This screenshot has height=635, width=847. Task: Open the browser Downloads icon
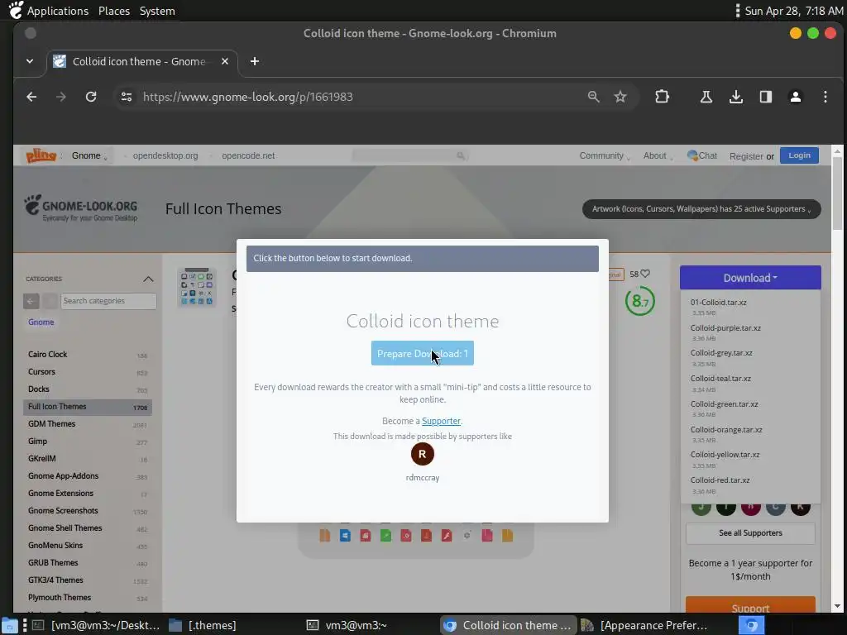[735, 97]
